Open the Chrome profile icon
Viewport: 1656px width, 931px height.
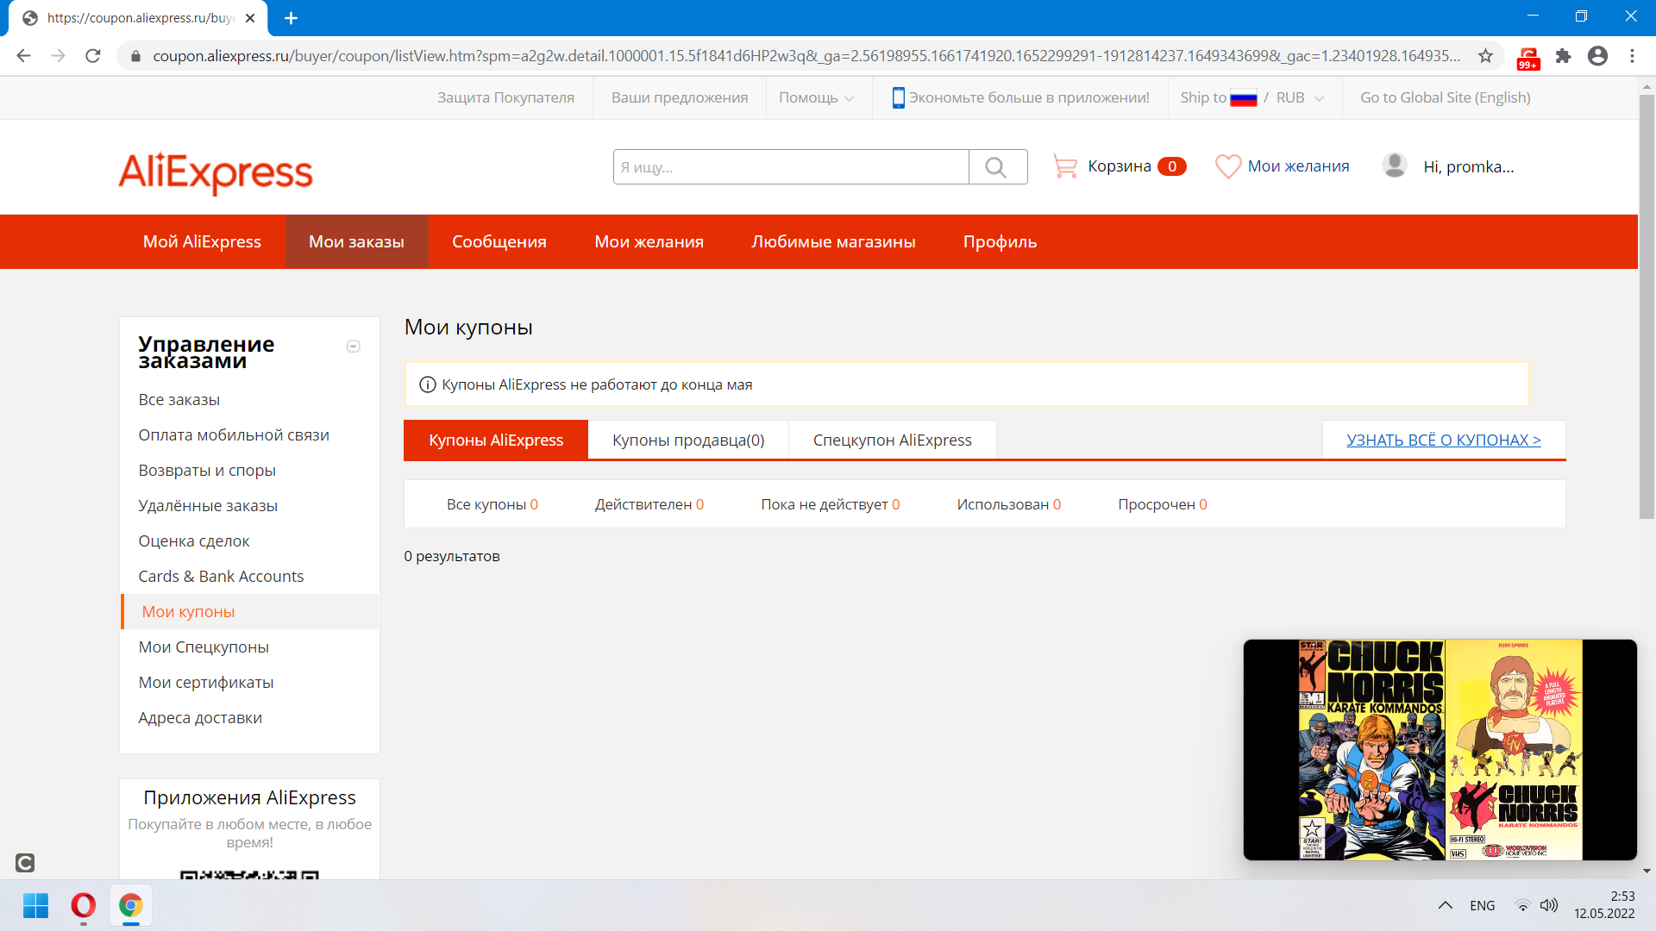[1597, 56]
